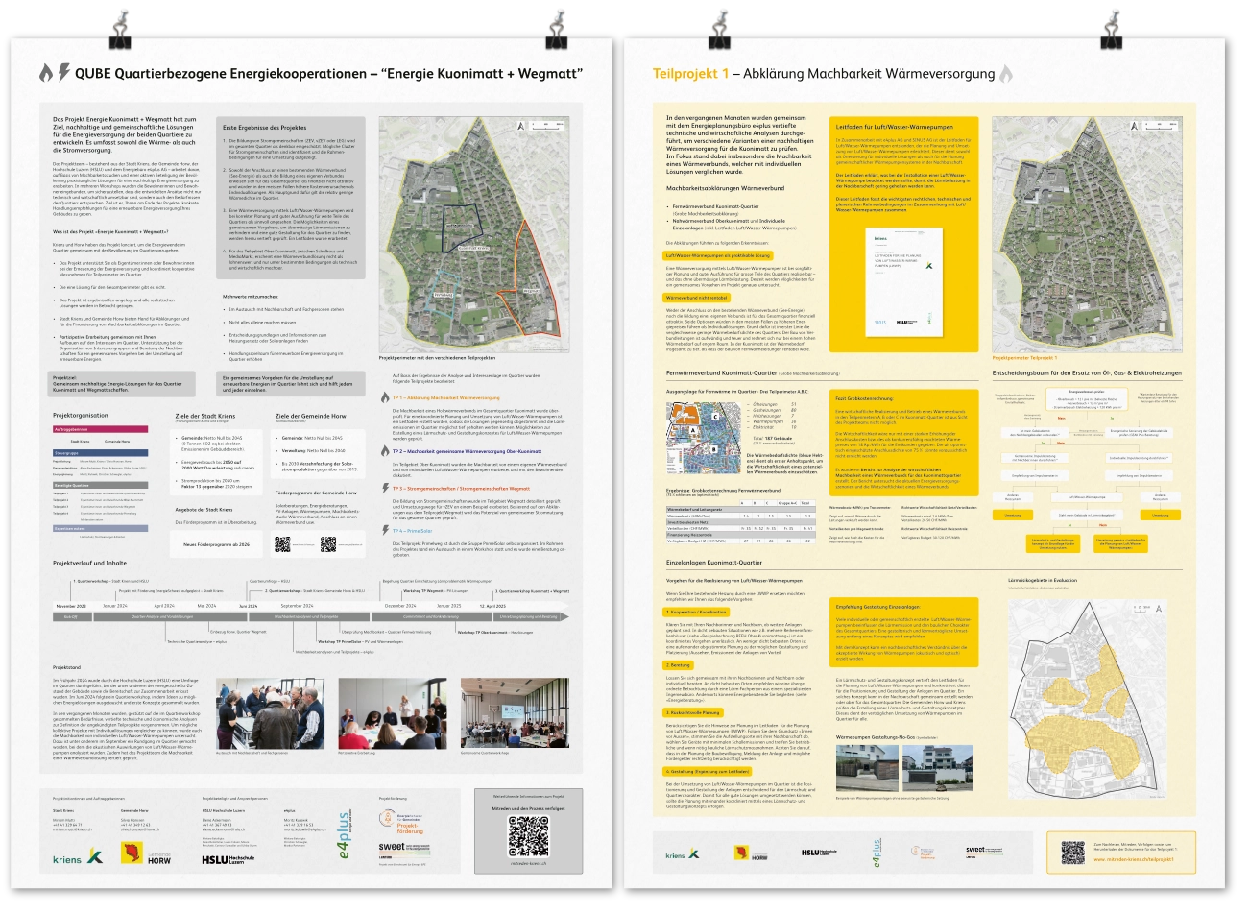This screenshot has width=1249, height=913.
Task: Click the blue 'Steuergruppe' bar
Action: coord(101,452)
